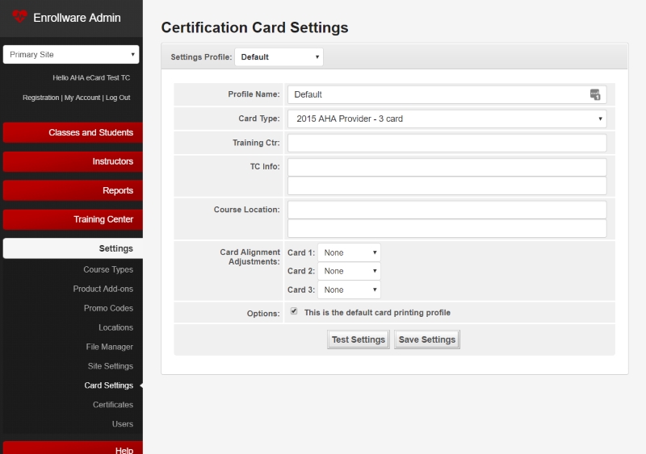Image resolution: width=646 pixels, height=454 pixels.
Task: Open the Card 3 alignment dropdown
Action: pyautogui.click(x=349, y=289)
